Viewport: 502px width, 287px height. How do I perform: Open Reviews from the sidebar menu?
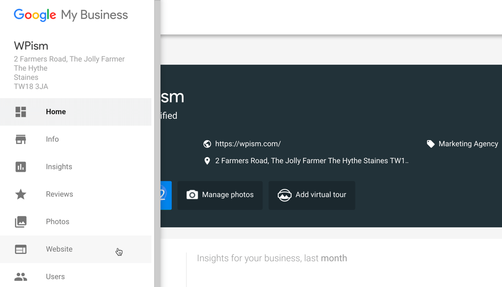pos(76,194)
